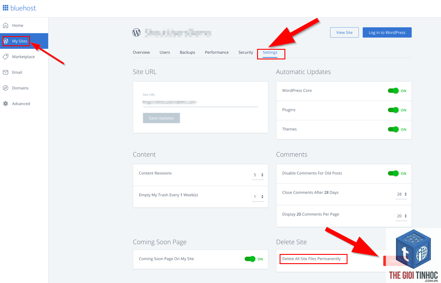Image resolution: width=441 pixels, height=283 pixels.
Task: Click the Home house icon in sidebar
Action: click(5, 26)
